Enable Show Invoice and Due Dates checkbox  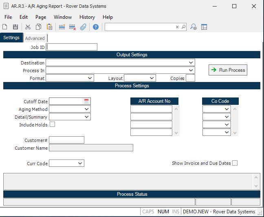click(x=235, y=163)
